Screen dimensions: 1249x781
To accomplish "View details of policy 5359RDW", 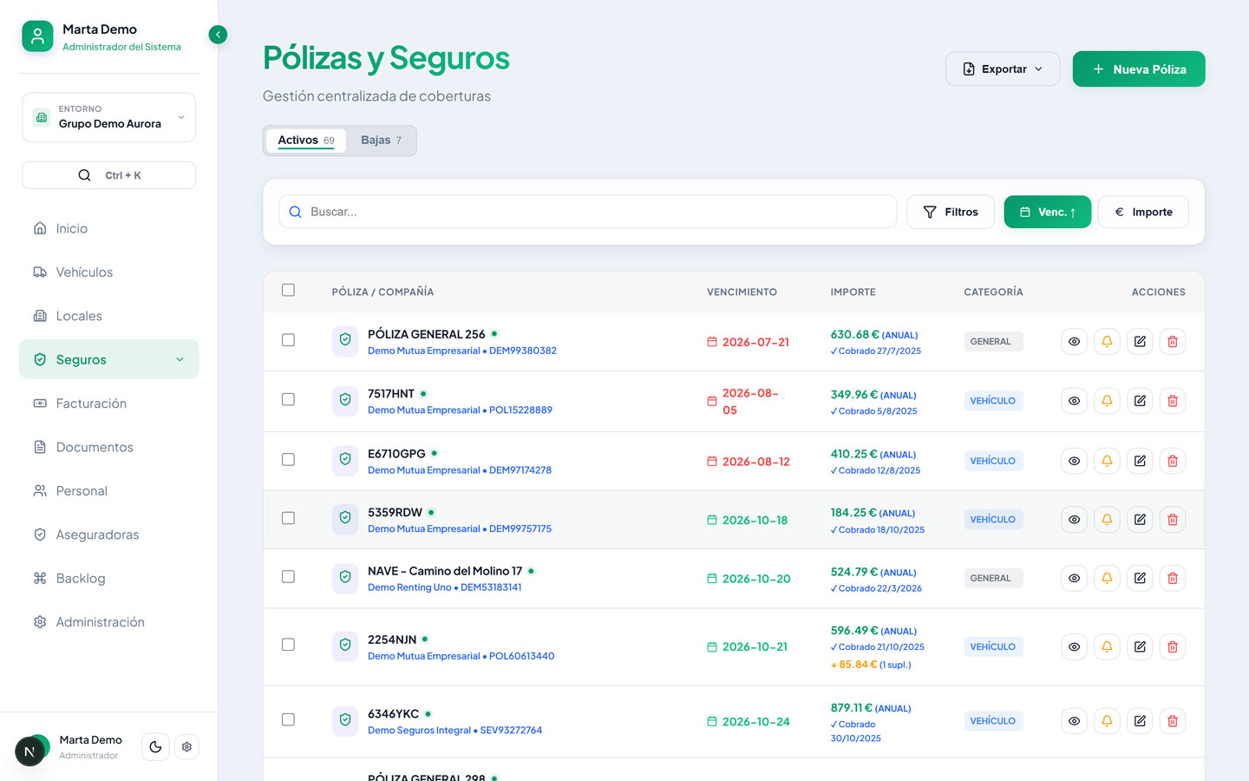I will pyautogui.click(x=1074, y=520).
